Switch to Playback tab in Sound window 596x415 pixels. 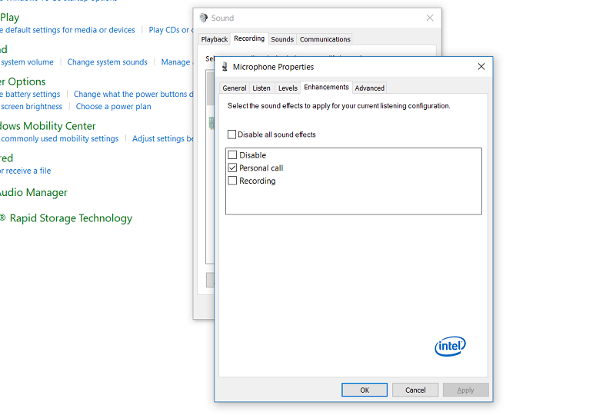coord(214,39)
